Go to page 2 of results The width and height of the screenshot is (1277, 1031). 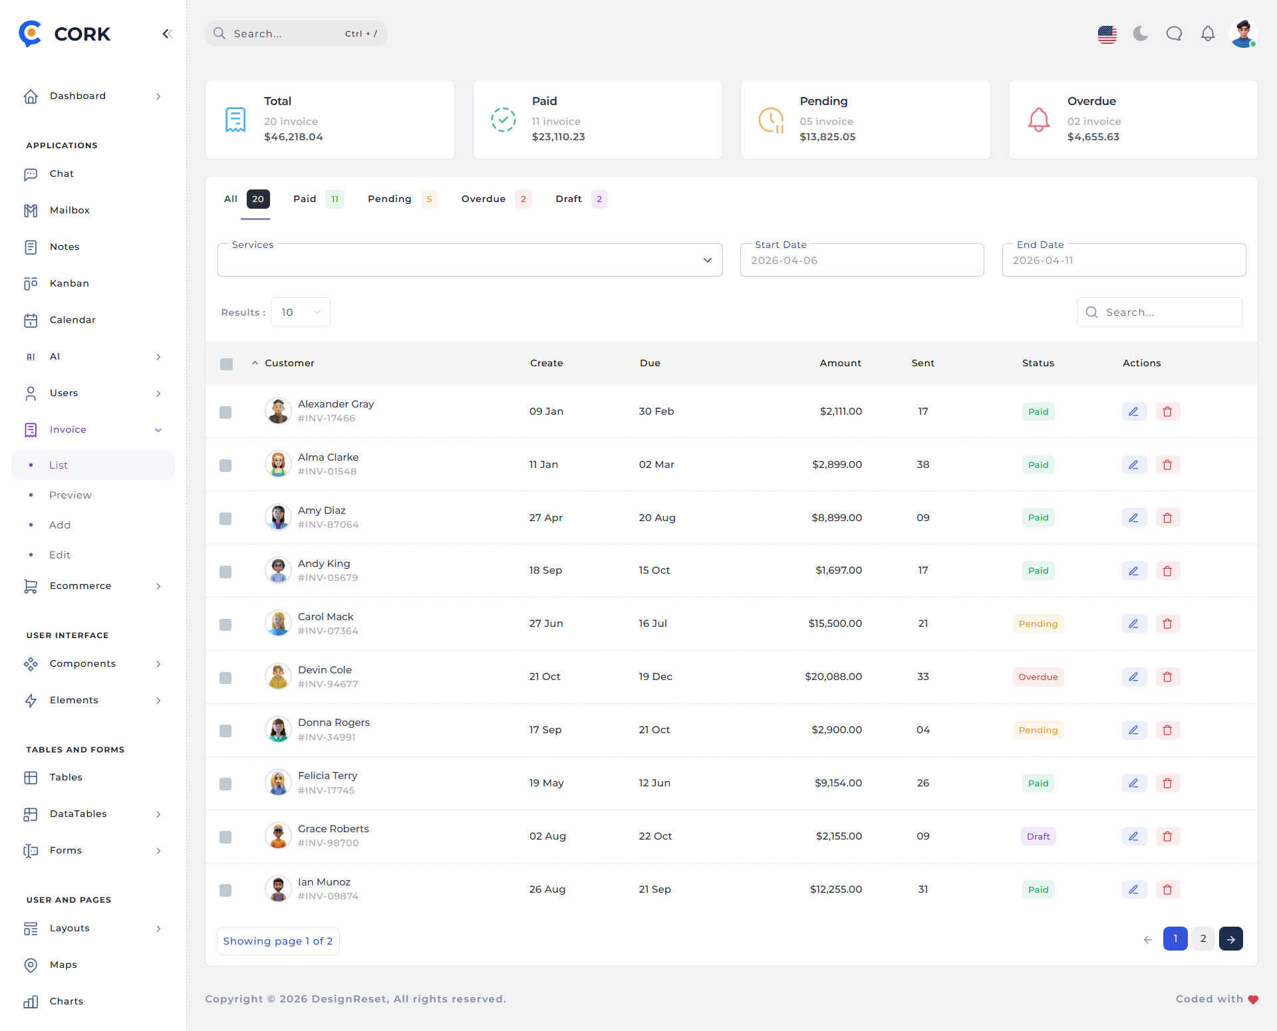(1203, 939)
